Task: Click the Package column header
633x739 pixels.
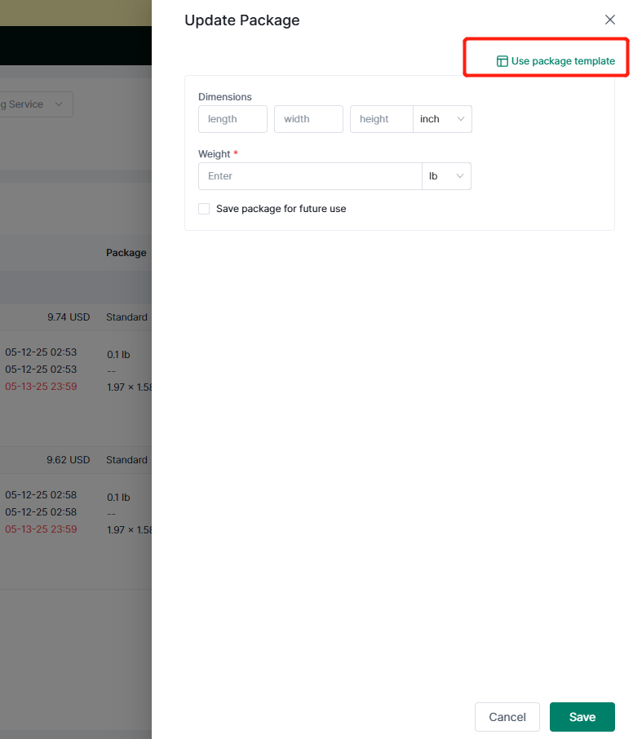Action: click(126, 253)
